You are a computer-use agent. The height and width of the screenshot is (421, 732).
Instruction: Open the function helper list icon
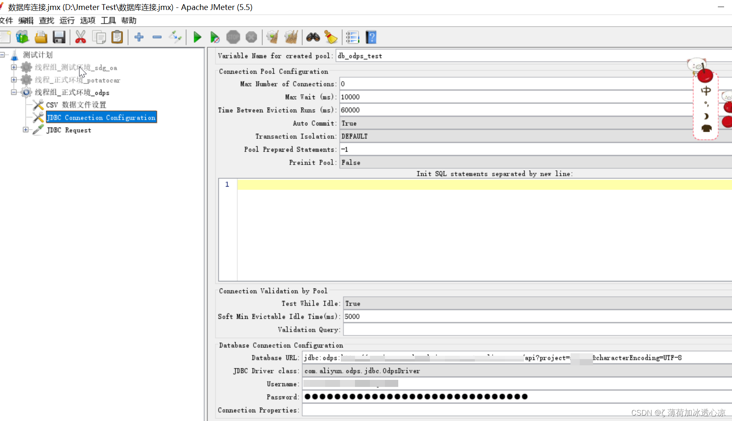(x=352, y=37)
